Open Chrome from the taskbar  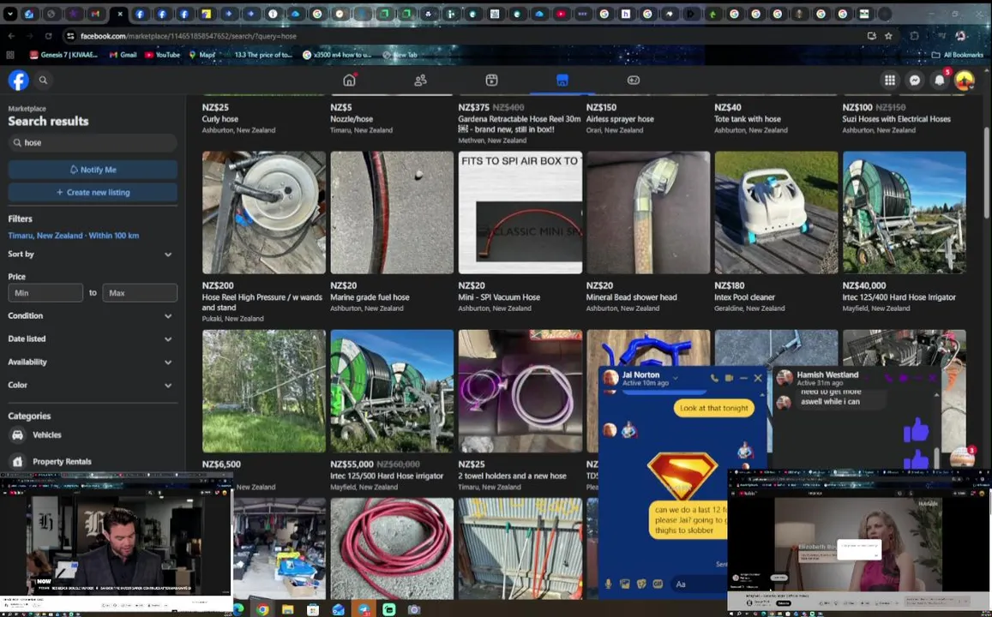click(262, 609)
